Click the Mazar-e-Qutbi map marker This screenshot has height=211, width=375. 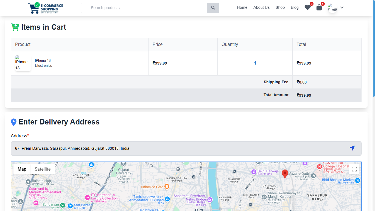[x=313, y=176]
